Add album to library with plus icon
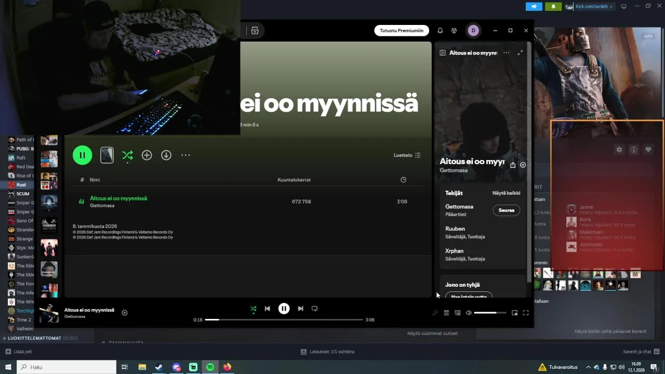This screenshot has width=665, height=374. (x=147, y=155)
